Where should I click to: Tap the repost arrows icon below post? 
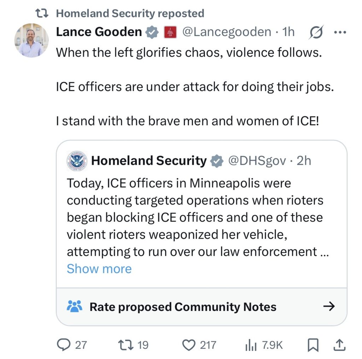(125, 345)
